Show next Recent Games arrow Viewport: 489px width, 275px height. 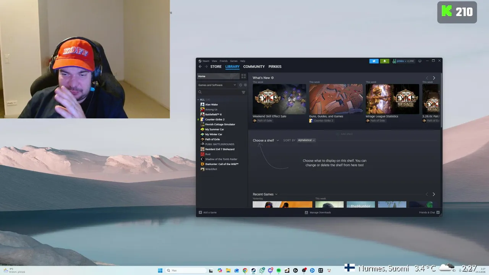click(434, 194)
